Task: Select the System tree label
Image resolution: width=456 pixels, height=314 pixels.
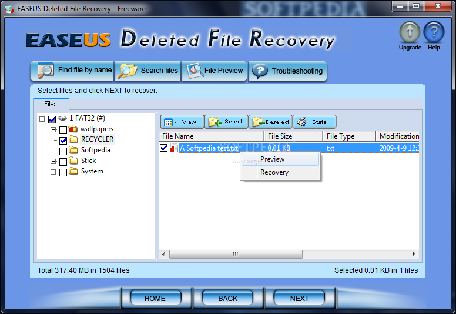Action: [x=92, y=171]
